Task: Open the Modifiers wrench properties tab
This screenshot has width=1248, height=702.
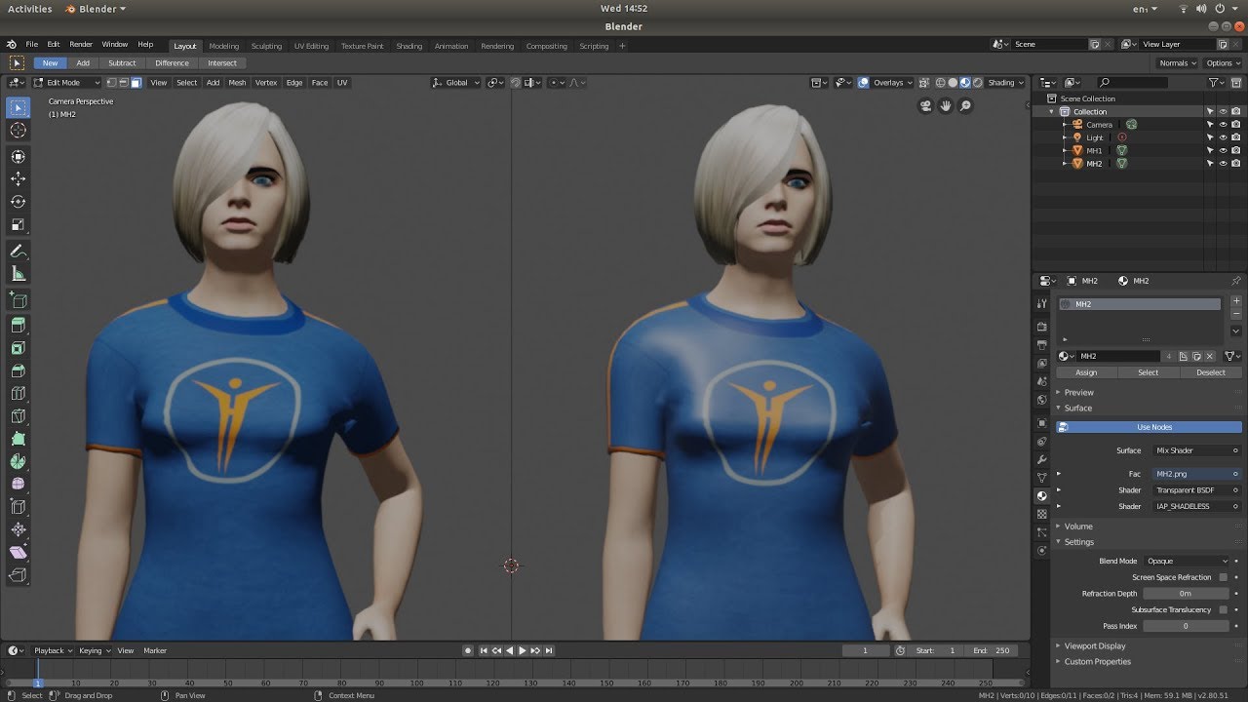Action: (1042, 459)
